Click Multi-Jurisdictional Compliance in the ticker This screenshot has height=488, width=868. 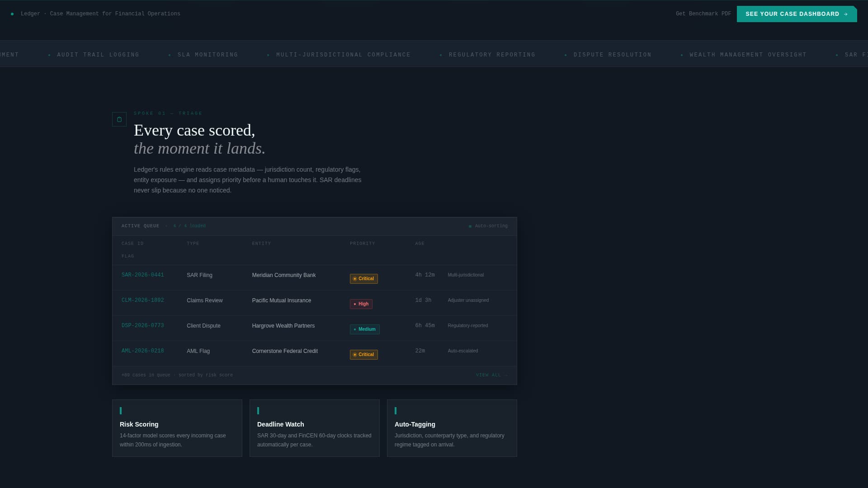pyautogui.click(x=344, y=55)
